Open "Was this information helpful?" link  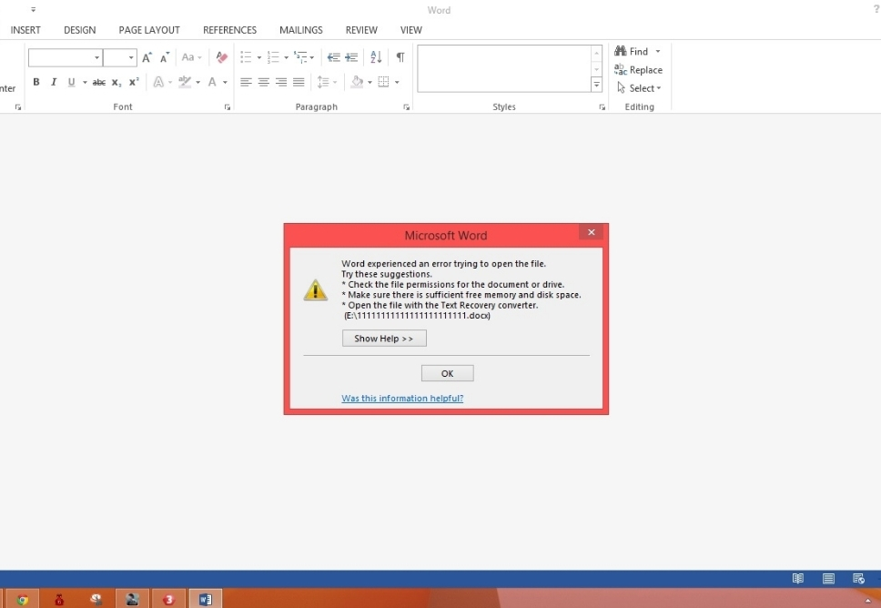coord(402,399)
